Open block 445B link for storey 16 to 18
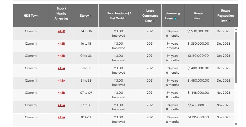 coord(61,44)
